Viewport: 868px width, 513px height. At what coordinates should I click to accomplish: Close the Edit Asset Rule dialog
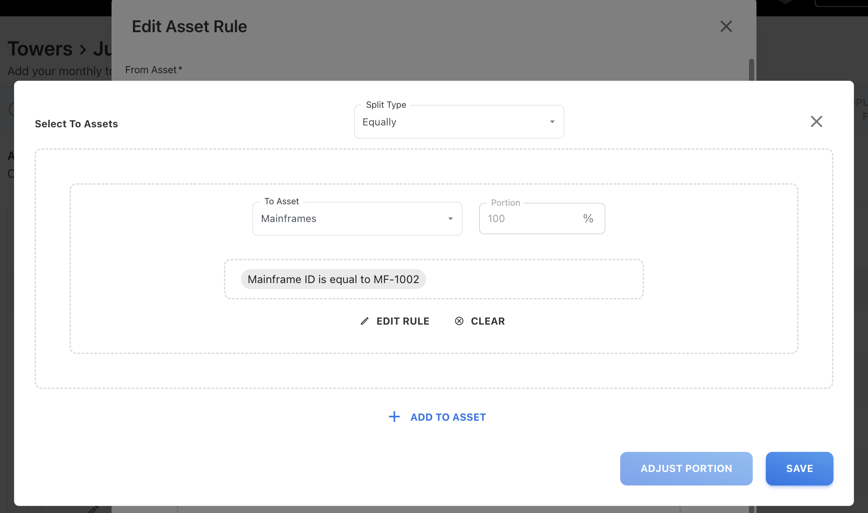click(726, 27)
